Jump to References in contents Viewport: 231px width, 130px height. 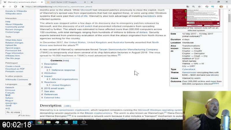[51, 94]
